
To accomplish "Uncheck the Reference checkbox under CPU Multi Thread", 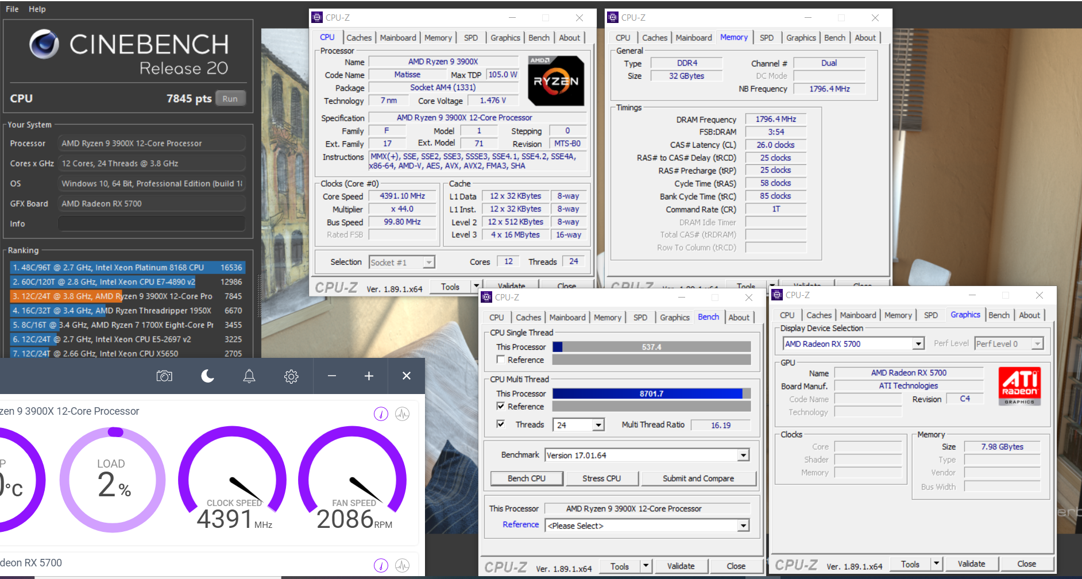I will (501, 406).
